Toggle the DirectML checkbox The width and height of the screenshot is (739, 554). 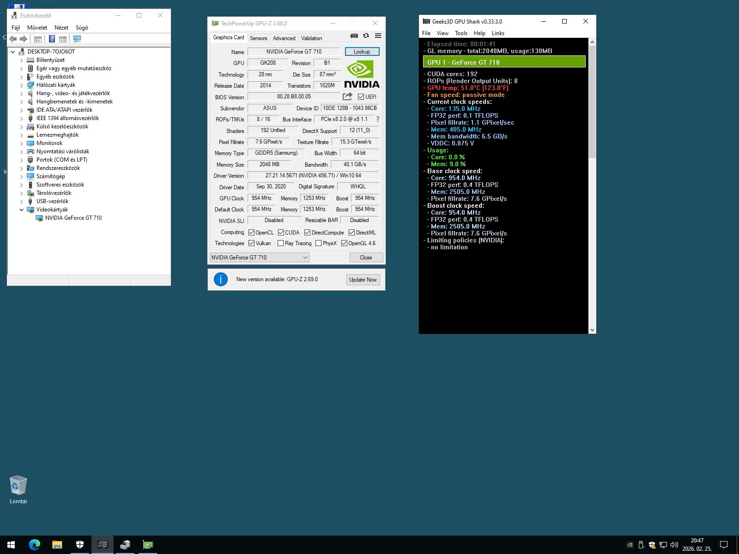tap(352, 233)
